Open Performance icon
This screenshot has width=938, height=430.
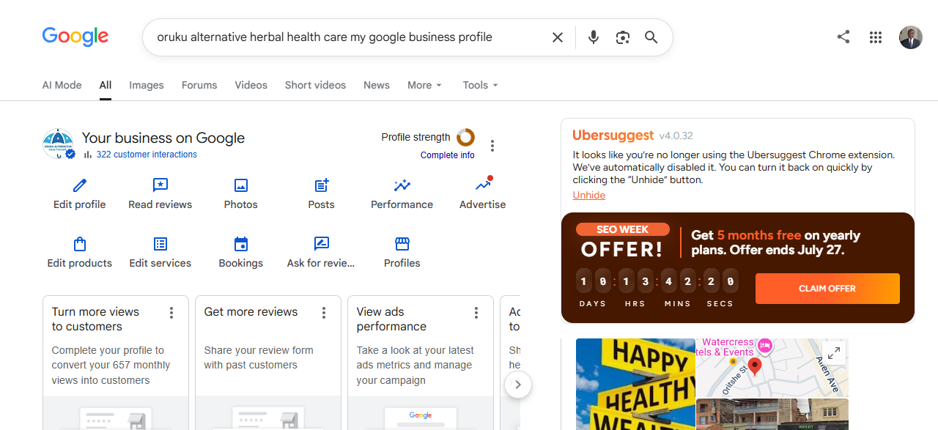(x=402, y=185)
